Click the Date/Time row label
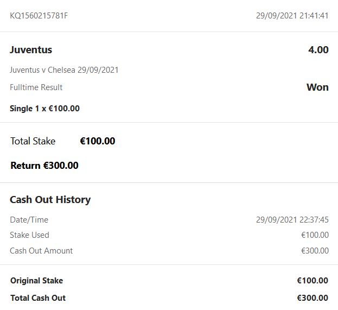This screenshot has width=338, height=310. pos(29,220)
